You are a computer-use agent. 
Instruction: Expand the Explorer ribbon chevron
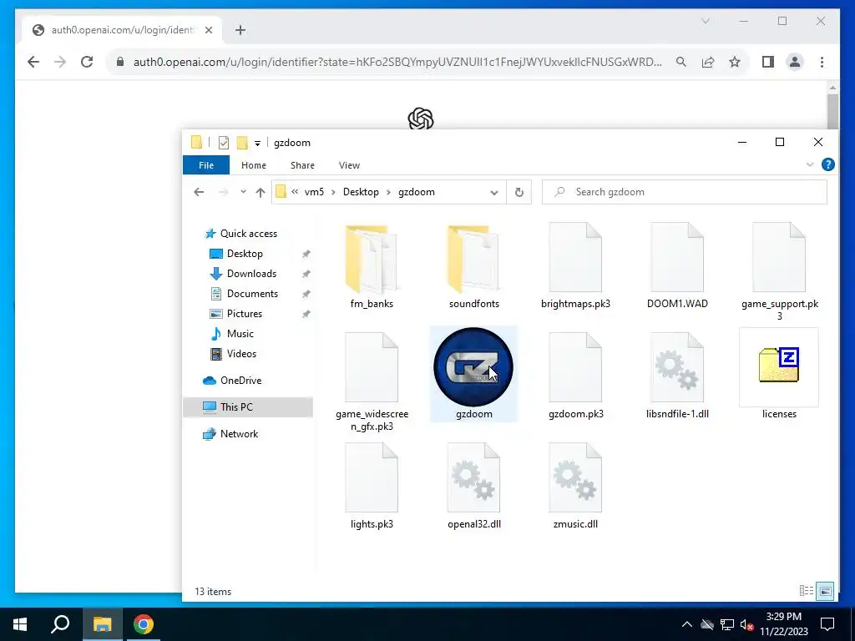810,164
